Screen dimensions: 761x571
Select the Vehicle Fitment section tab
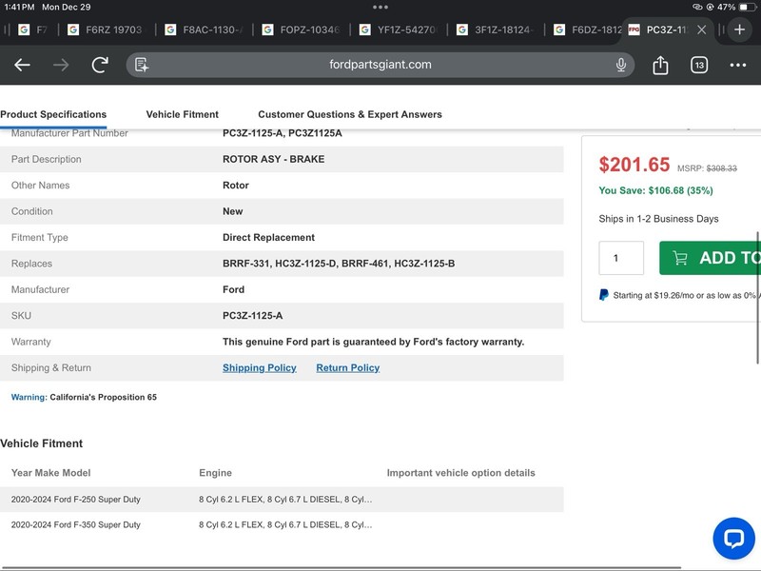tap(182, 114)
